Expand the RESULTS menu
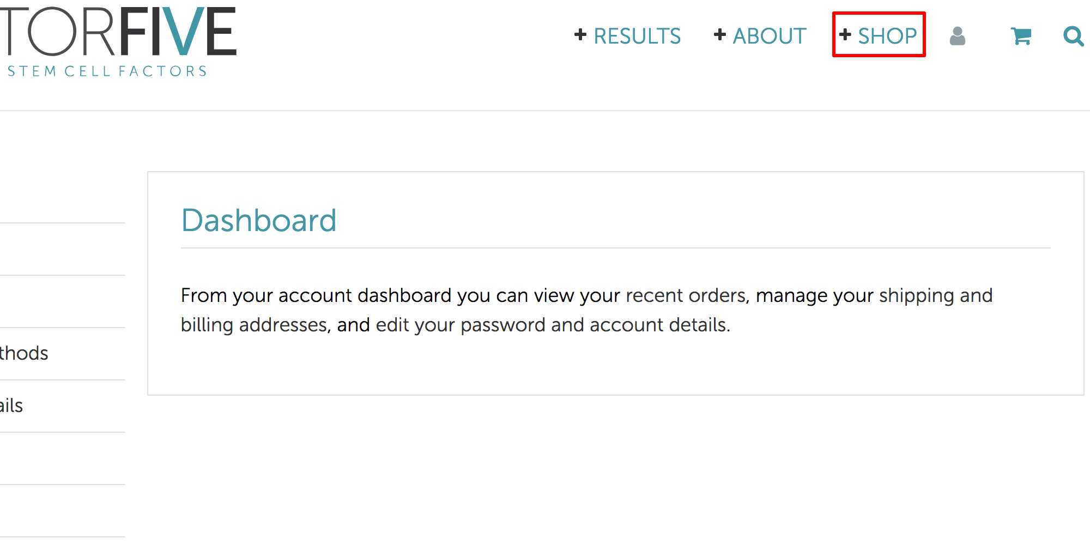Image resolution: width=1090 pixels, height=545 pixels. (x=637, y=36)
